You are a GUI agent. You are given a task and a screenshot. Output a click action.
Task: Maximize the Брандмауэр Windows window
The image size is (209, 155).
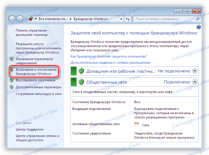pyautogui.click(x=187, y=11)
